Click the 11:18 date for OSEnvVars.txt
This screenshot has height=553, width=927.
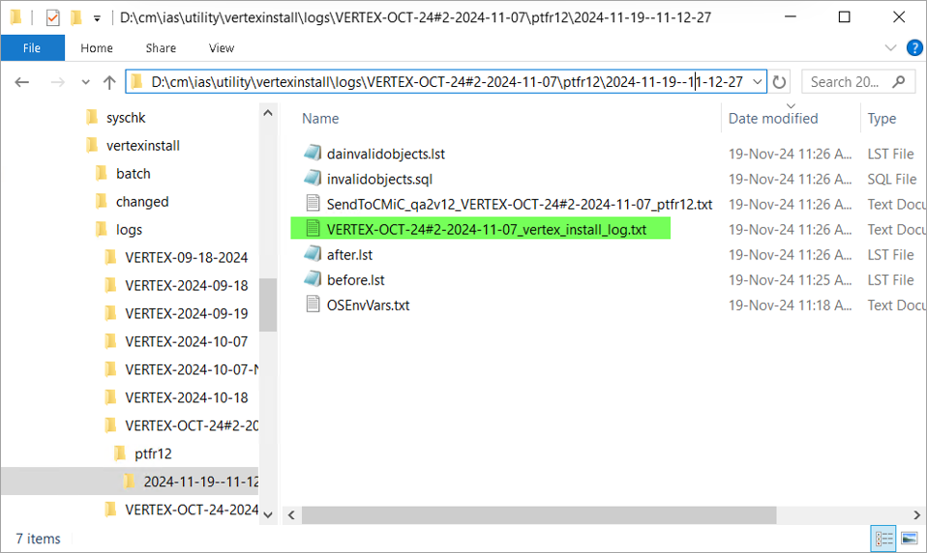(790, 306)
